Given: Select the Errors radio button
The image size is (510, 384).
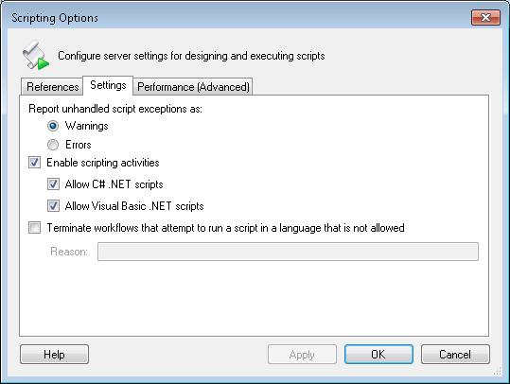Looking at the screenshot, I should point(53,145).
